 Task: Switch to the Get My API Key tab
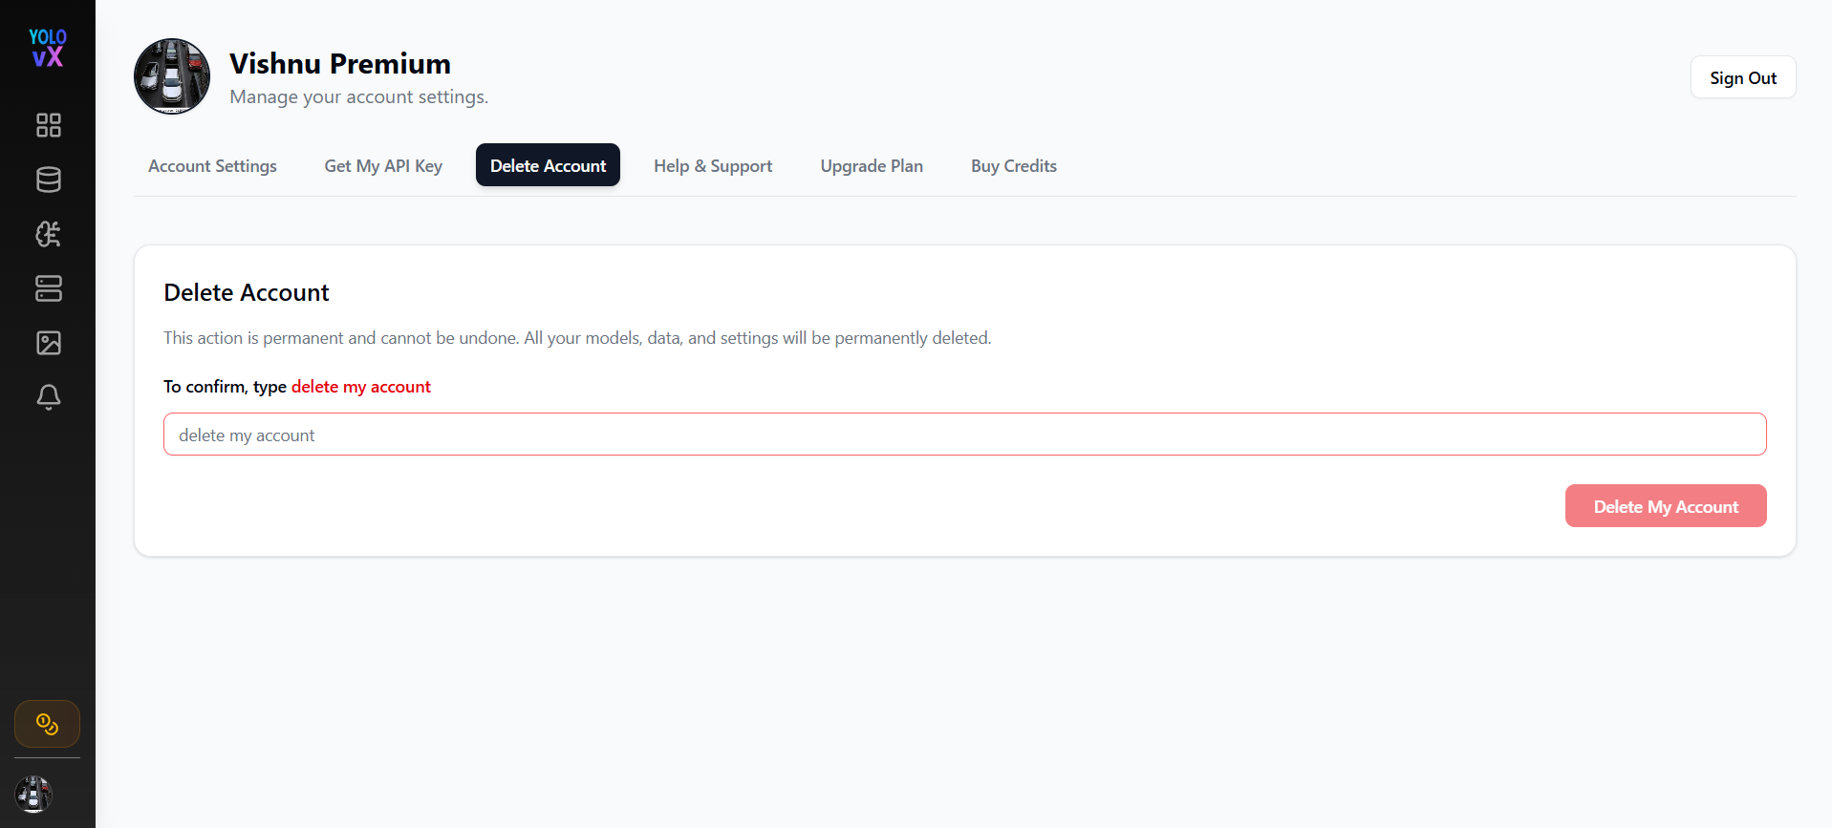coord(383,165)
